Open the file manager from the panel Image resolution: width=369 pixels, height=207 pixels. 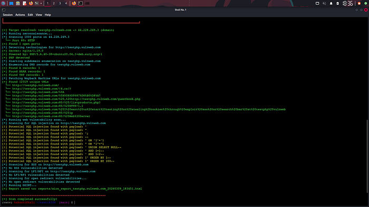pyautogui.click(x=17, y=3)
